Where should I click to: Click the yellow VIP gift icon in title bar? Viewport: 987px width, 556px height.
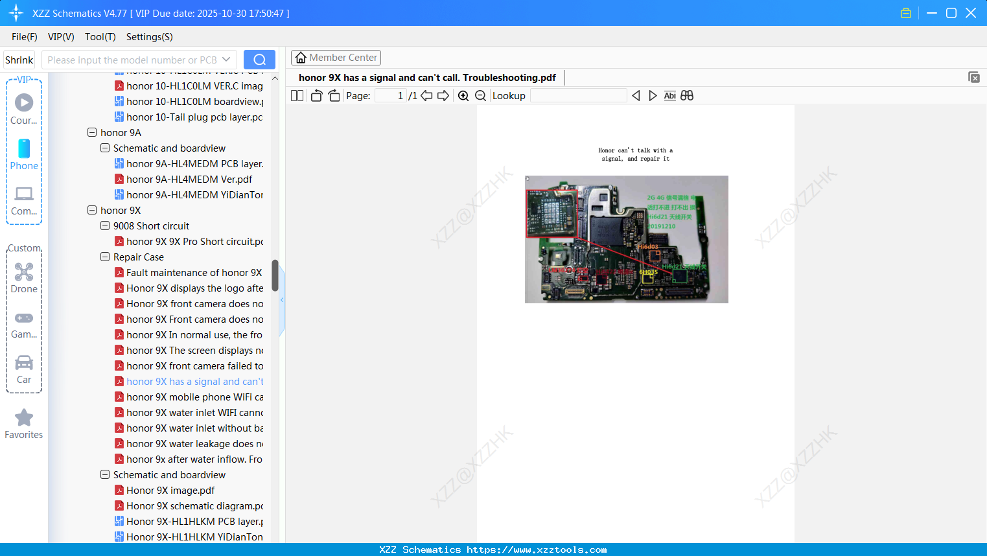tap(906, 13)
